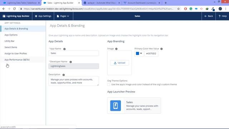Click the Developer Name field
This screenshot has height=129, width=229.
coord(74,66)
